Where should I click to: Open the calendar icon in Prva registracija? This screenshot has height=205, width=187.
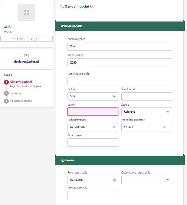pos(115,180)
